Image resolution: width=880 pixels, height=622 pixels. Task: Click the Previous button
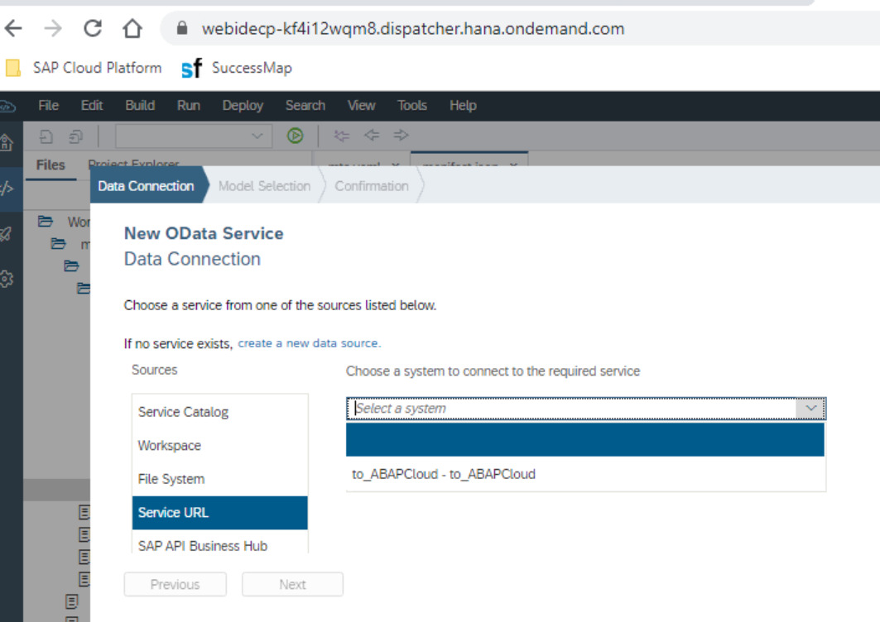(x=176, y=585)
